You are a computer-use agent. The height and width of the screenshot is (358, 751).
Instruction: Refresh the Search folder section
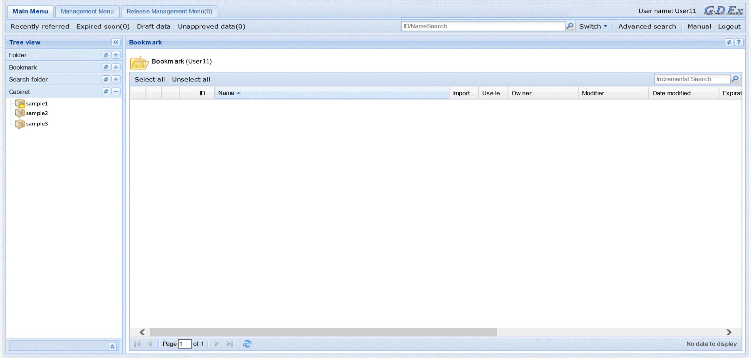click(106, 79)
